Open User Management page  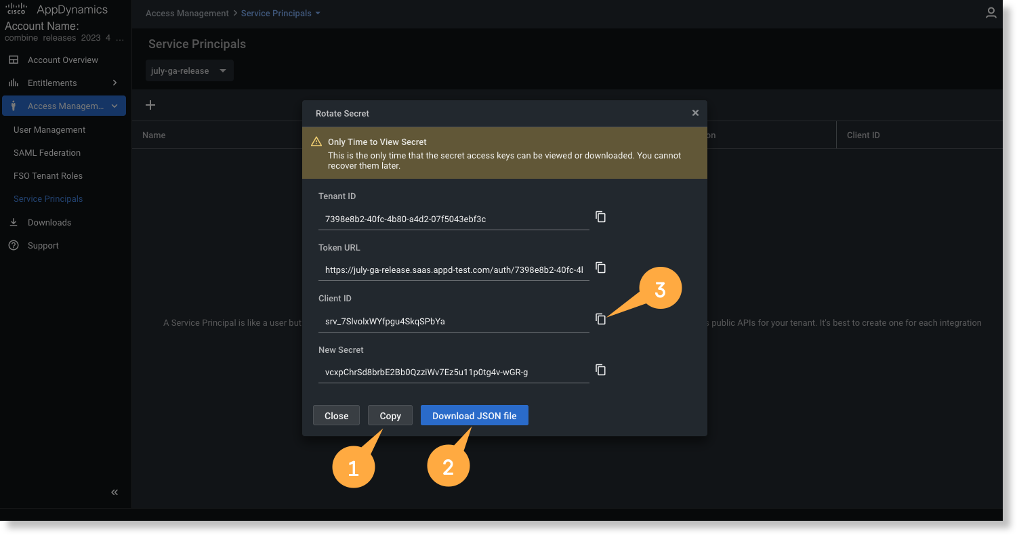(49, 130)
